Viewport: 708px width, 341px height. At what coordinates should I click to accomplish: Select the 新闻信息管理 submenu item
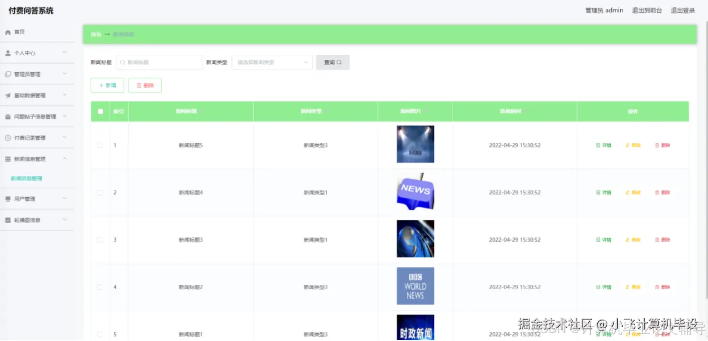coord(26,178)
